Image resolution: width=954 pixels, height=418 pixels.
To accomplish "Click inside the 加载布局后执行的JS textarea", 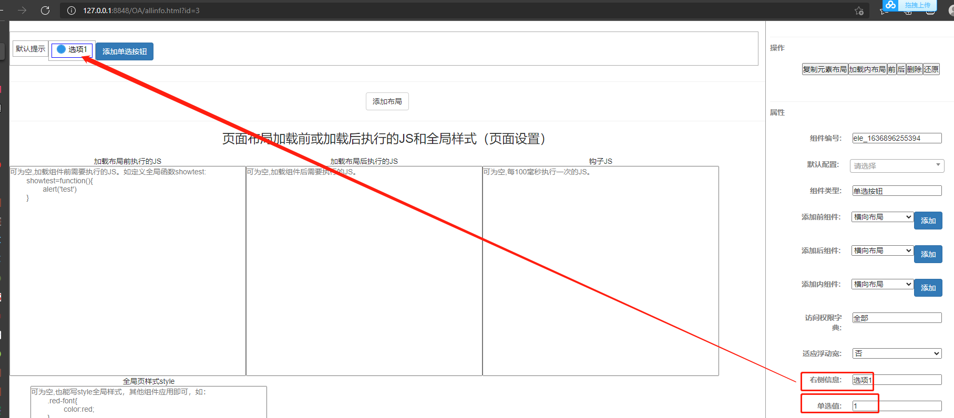I will pyautogui.click(x=364, y=271).
